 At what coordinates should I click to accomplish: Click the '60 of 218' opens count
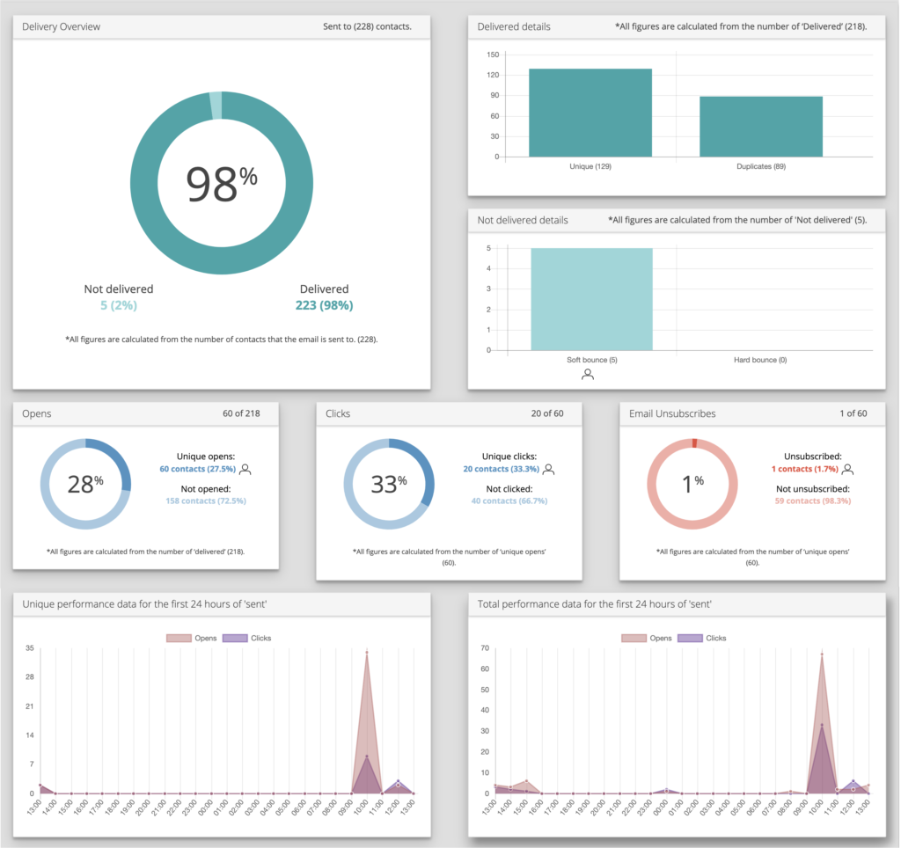(x=241, y=413)
